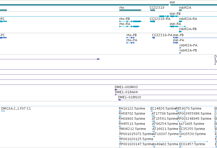Click the RP001020147.5prime EST label
The width and height of the screenshot is (217, 148).
click(x=136, y=144)
